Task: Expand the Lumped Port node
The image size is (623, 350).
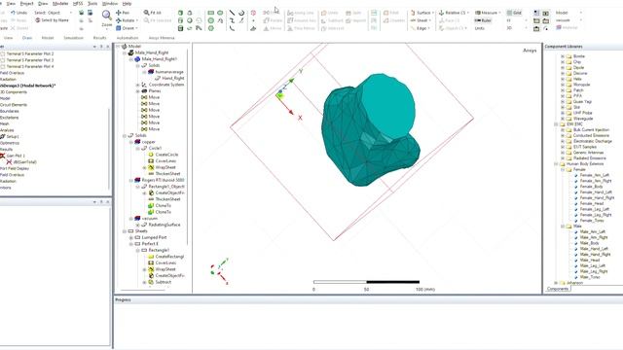Action: coord(131,237)
